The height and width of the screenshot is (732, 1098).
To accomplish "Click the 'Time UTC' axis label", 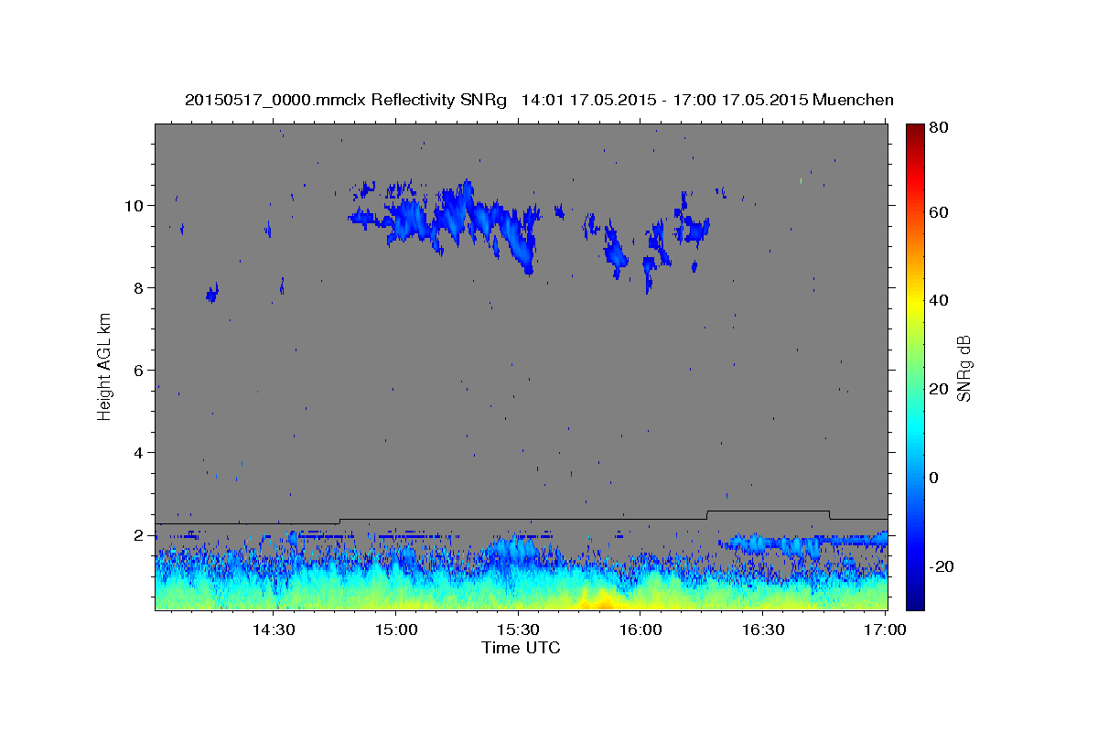I will click(x=521, y=648).
